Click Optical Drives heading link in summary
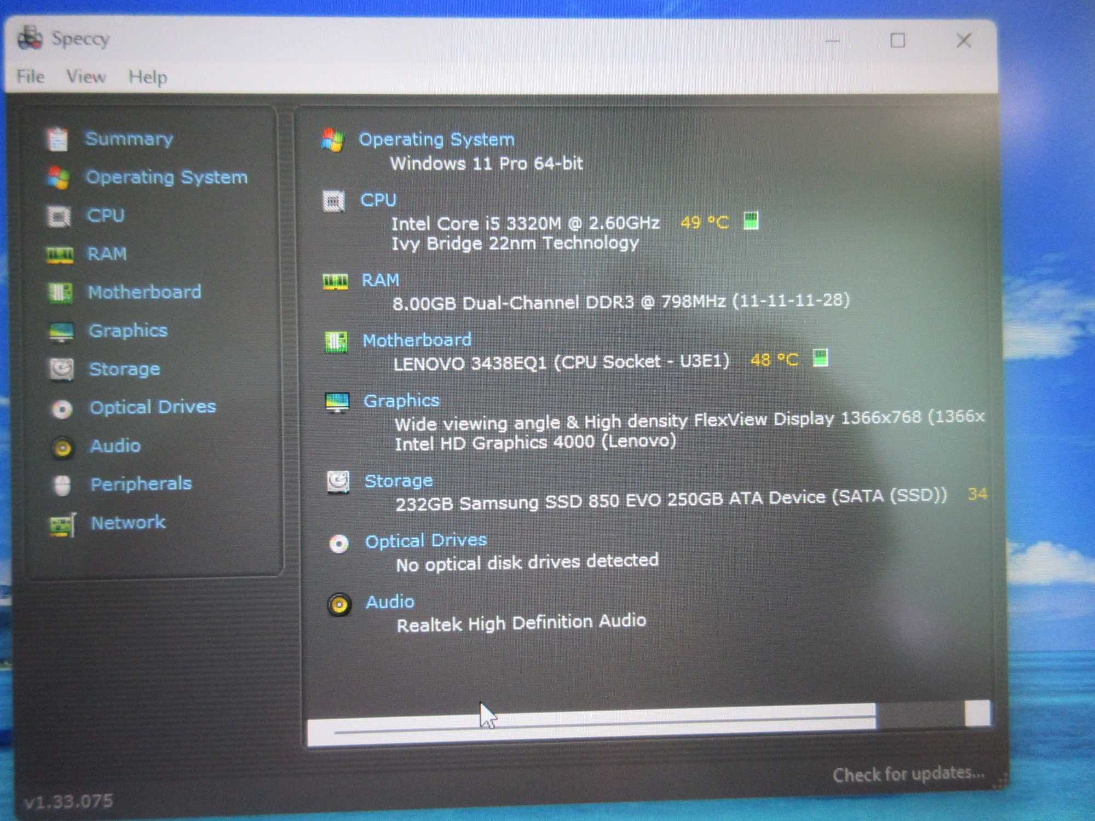1095x821 pixels. pyautogui.click(x=426, y=541)
